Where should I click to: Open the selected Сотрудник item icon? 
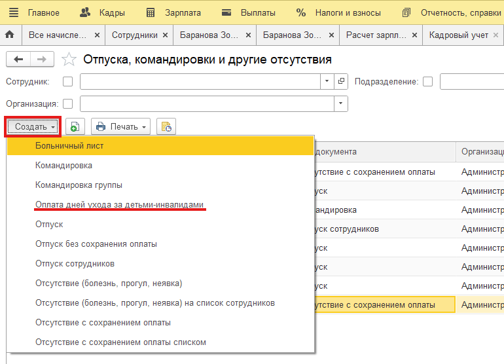(x=341, y=82)
